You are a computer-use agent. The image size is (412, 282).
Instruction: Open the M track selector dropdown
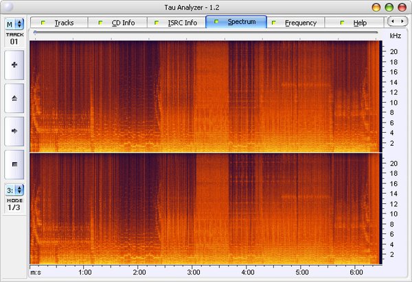14,24
